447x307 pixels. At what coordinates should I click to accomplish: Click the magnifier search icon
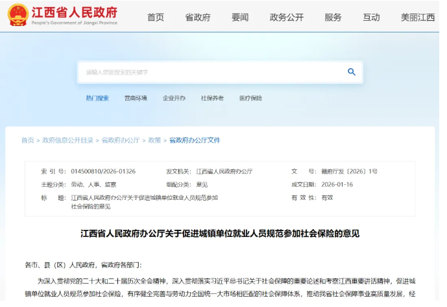tap(352, 72)
